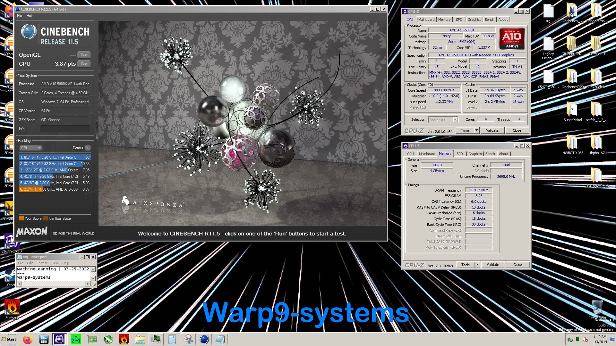Click Validate in the upper CPU-Z window
616x346 pixels.
coord(492,130)
